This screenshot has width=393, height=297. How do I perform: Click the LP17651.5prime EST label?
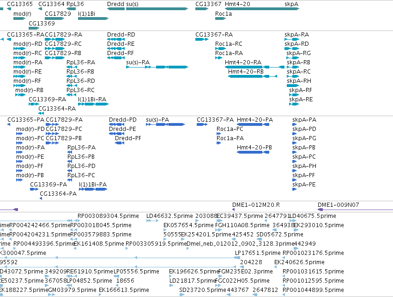coord(258,253)
